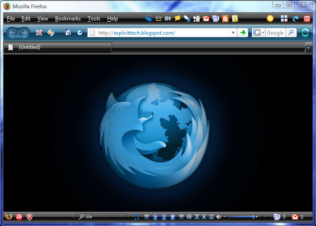Screen dimensions: 316x226
Task: Decrease volume with the minus sign
Action: tap(224, 217)
